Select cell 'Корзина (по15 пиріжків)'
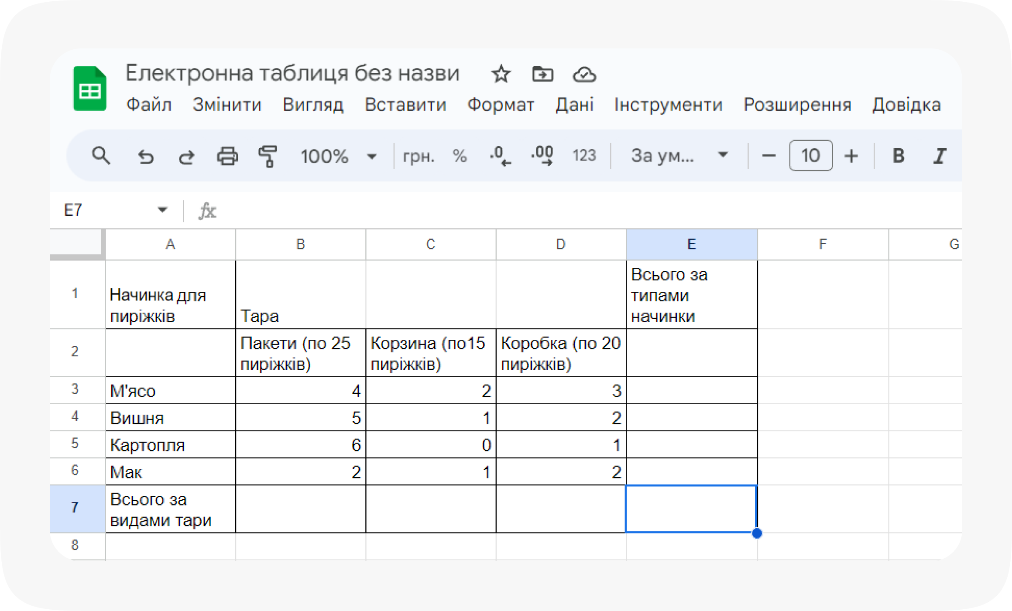This screenshot has height=611, width=1012. [431, 353]
